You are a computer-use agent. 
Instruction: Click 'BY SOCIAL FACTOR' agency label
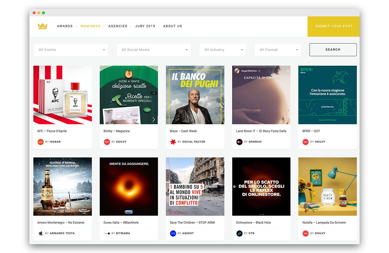pos(191,142)
